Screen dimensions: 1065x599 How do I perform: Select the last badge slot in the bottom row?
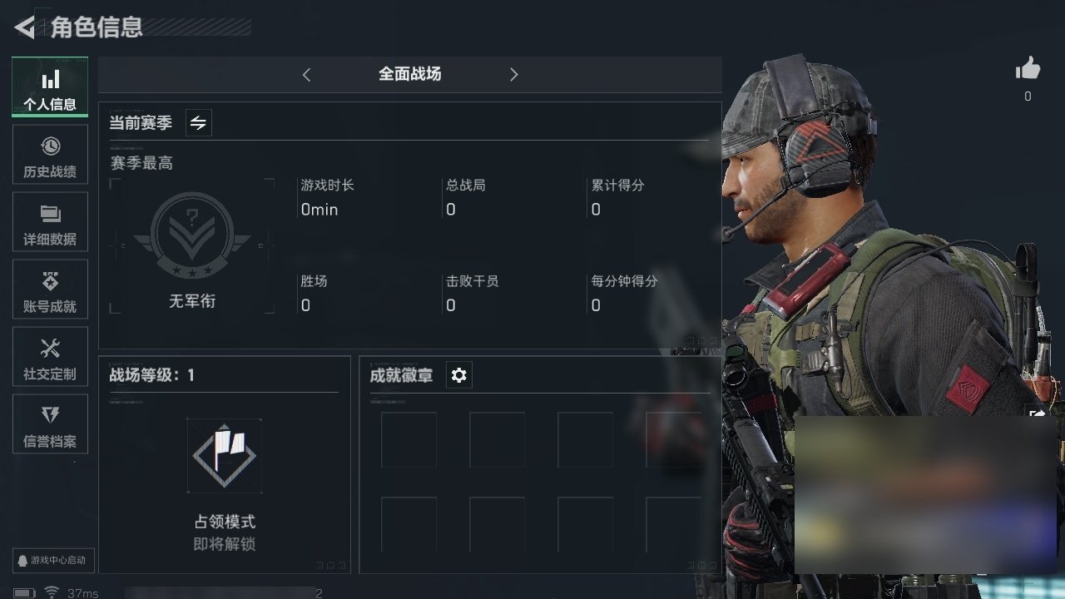point(673,524)
